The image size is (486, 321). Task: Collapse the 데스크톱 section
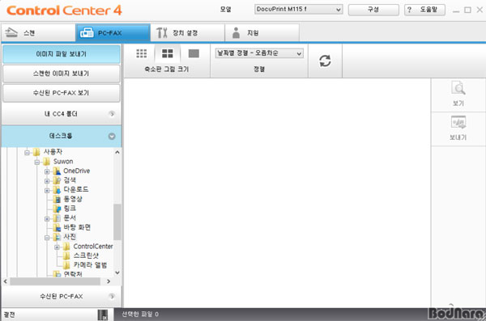[x=62, y=136]
